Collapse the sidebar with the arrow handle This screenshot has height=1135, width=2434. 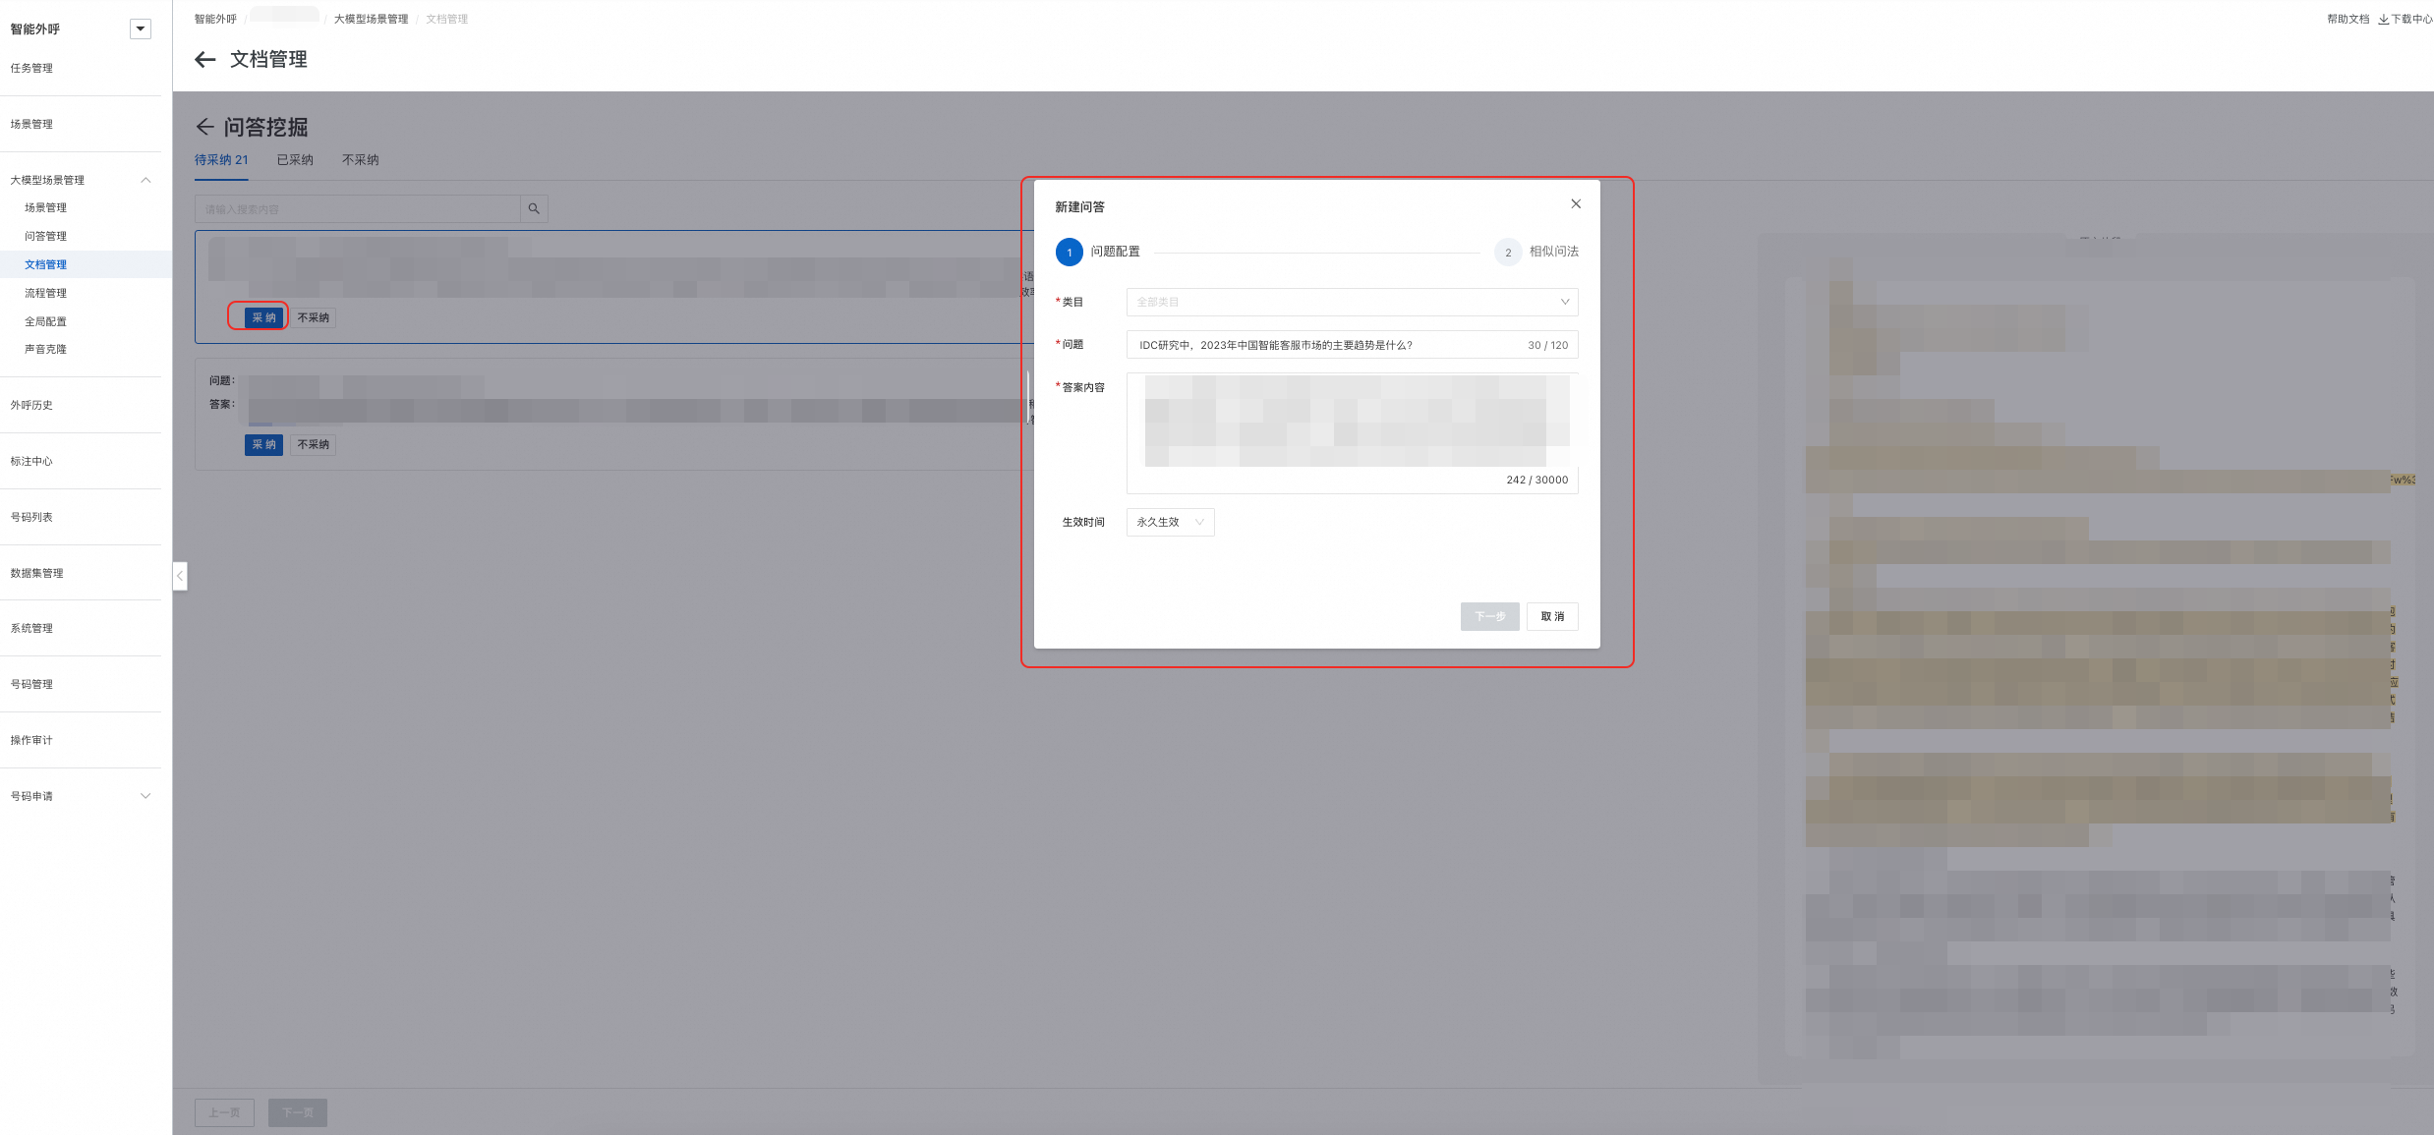tap(180, 576)
